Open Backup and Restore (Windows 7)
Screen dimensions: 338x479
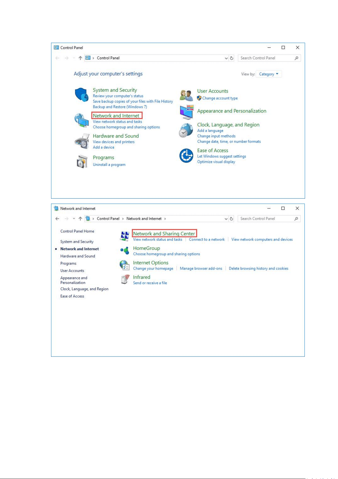120,107
